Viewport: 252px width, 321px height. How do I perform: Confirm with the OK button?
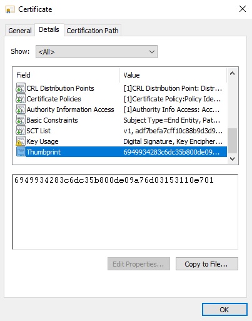click(x=224, y=310)
